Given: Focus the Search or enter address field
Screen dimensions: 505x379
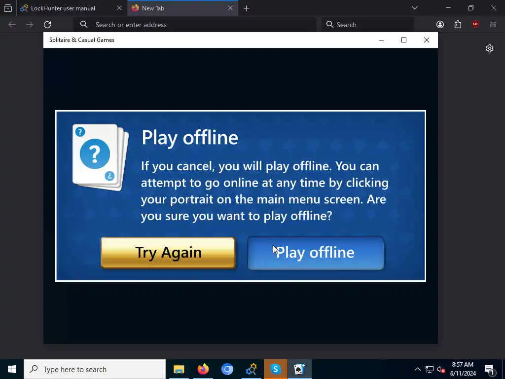Looking at the screenshot, I should (x=195, y=25).
